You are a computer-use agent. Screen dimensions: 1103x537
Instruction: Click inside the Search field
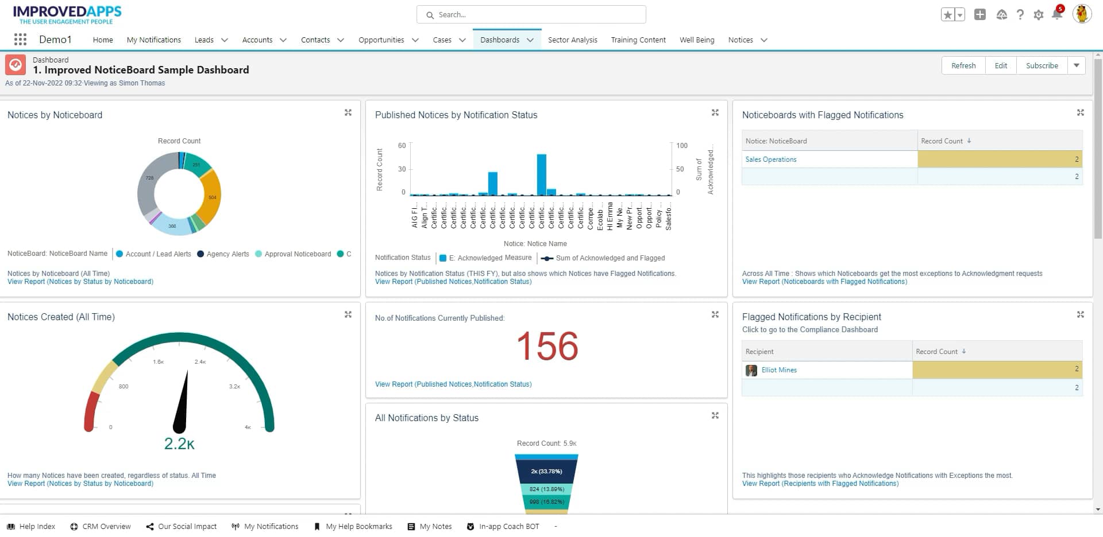click(x=530, y=14)
